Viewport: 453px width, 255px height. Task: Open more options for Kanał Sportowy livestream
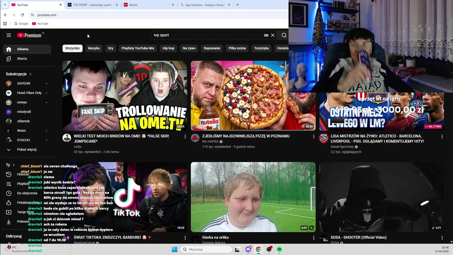coord(442,136)
